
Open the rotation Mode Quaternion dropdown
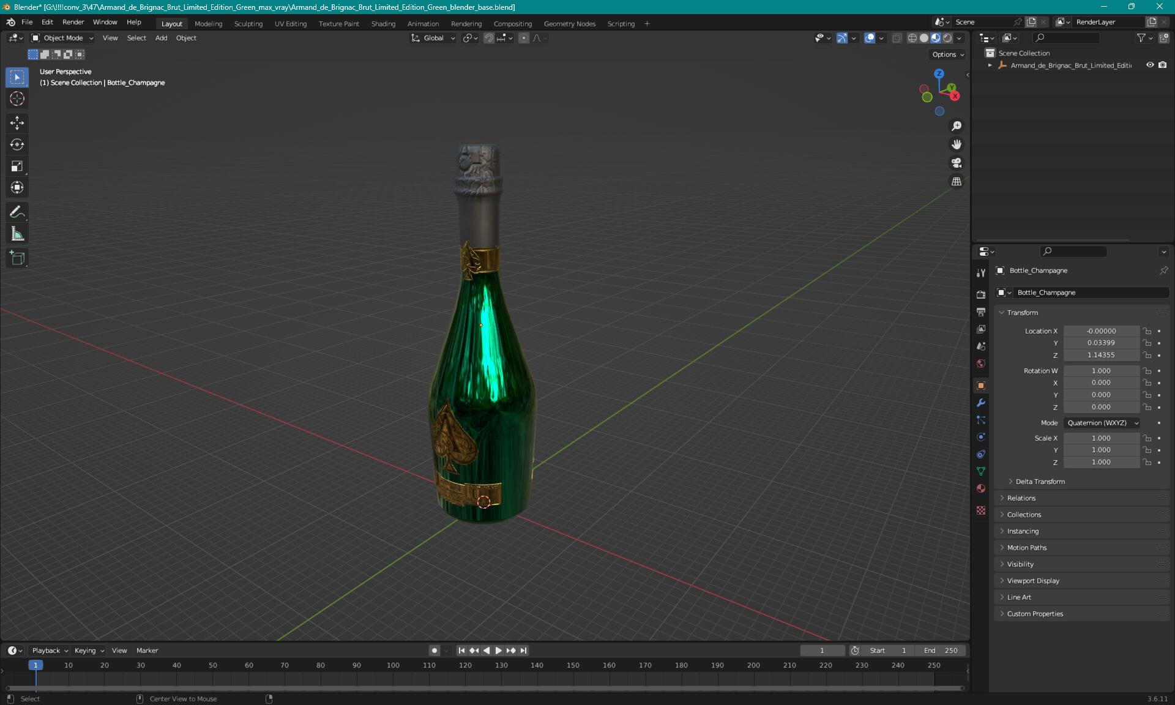[1102, 423]
